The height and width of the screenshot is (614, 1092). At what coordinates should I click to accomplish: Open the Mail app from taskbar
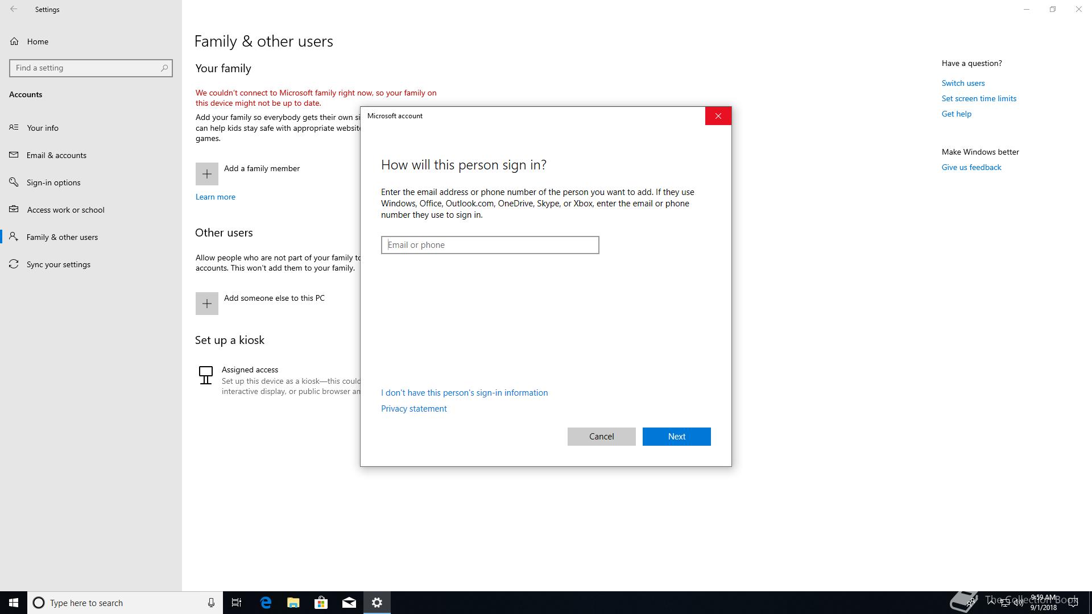point(349,603)
